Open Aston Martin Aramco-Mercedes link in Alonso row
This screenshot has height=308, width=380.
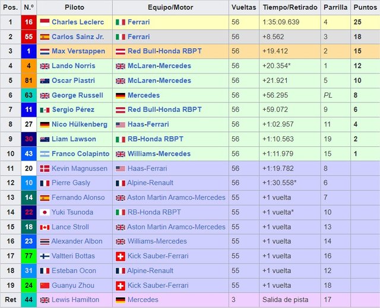click(176, 197)
